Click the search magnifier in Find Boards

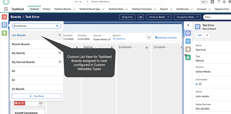pyautogui.click(x=57, y=26)
